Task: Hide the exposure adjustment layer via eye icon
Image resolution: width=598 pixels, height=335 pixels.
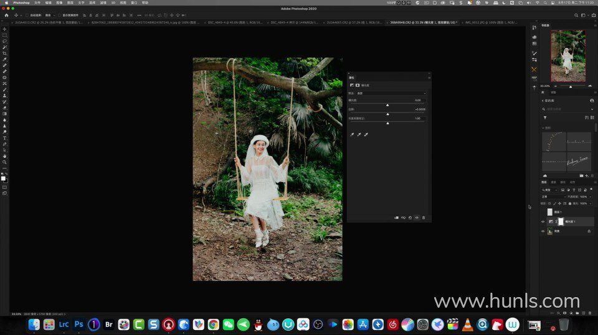Action: [x=543, y=222]
